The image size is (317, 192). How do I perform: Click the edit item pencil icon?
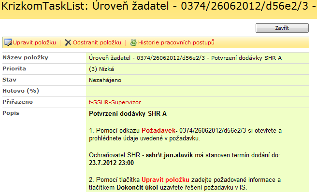click(8, 42)
